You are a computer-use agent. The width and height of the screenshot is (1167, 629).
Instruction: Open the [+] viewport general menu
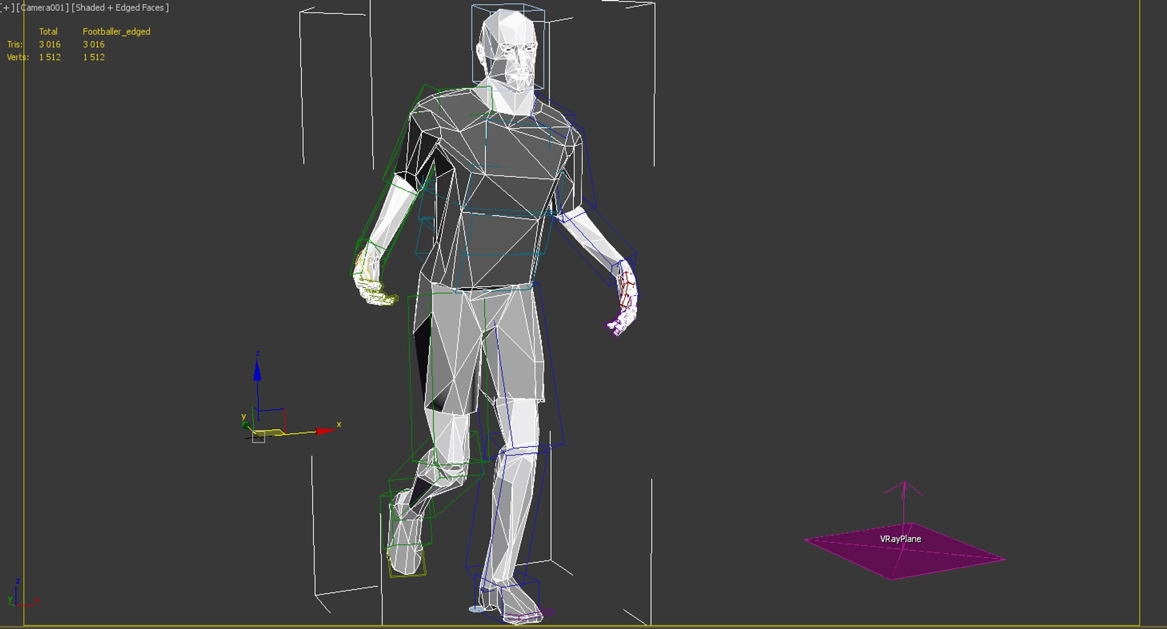(x=7, y=8)
